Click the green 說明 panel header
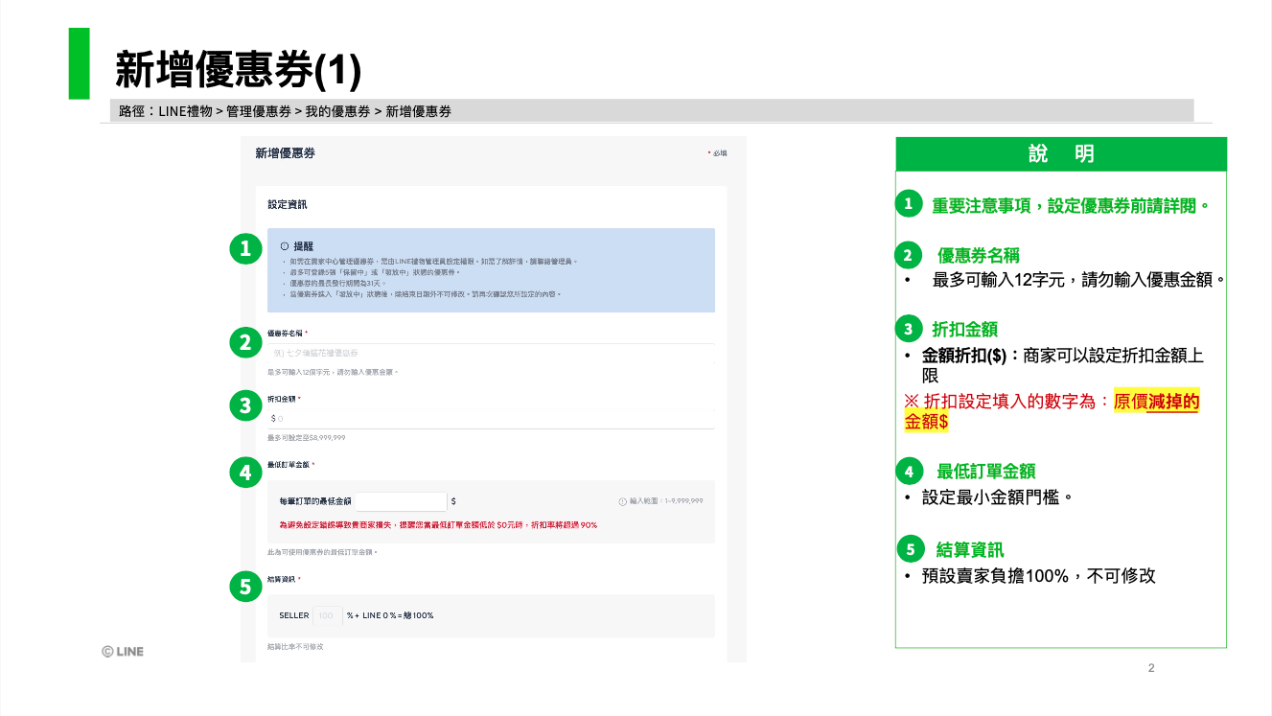Viewport: 1272px width, 716px height. [1061, 154]
